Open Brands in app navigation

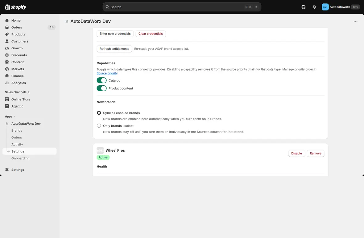pyautogui.click(x=17, y=131)
